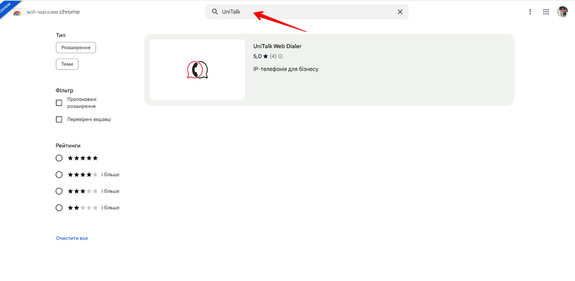The image size is (575, 281).
Task: Click IP-телефонія для бізнесу description
Action: pos(286,69)
